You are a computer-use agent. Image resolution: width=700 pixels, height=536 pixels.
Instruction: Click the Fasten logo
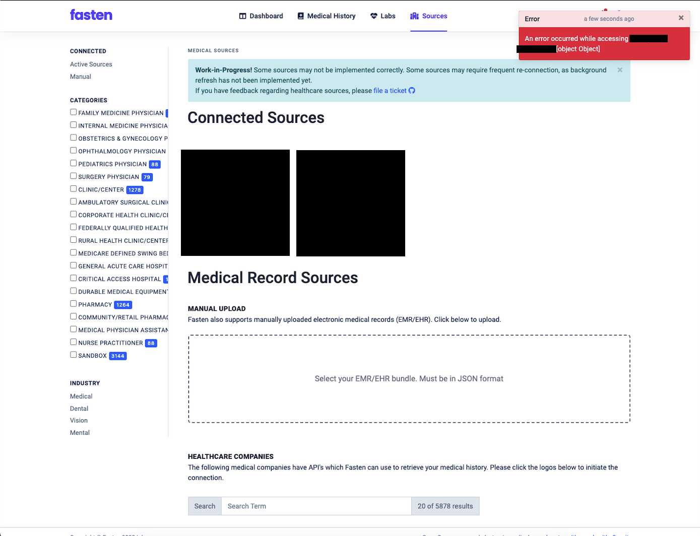[91, 15]
